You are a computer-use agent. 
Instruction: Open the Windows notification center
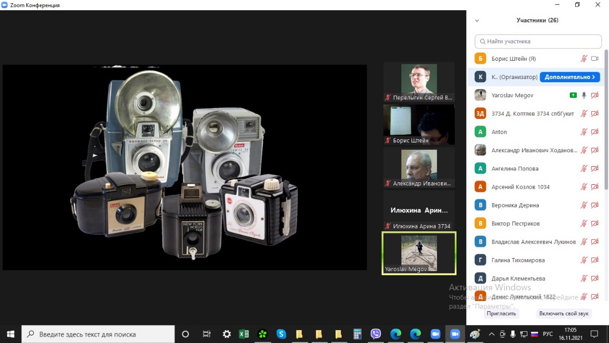point(595,334)
